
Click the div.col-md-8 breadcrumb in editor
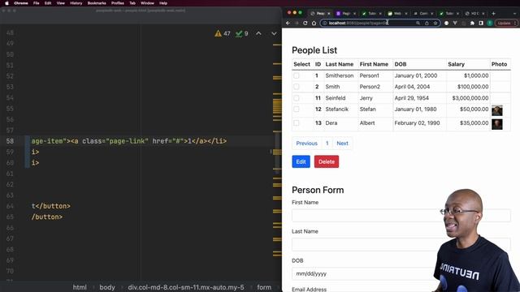(x=186, y=287)
